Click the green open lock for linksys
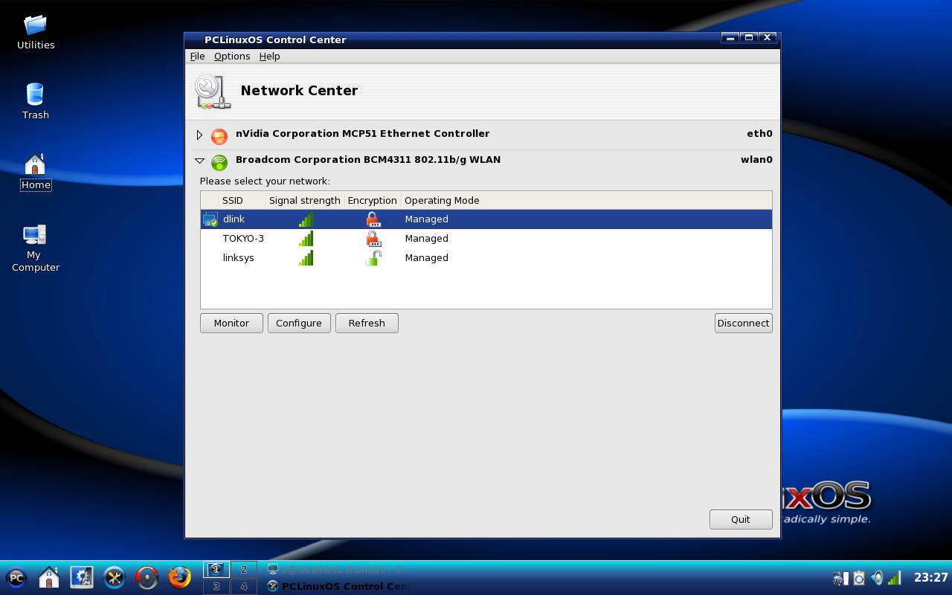The image size is (952, 595). pyautogui.click(x=373, y=258)
